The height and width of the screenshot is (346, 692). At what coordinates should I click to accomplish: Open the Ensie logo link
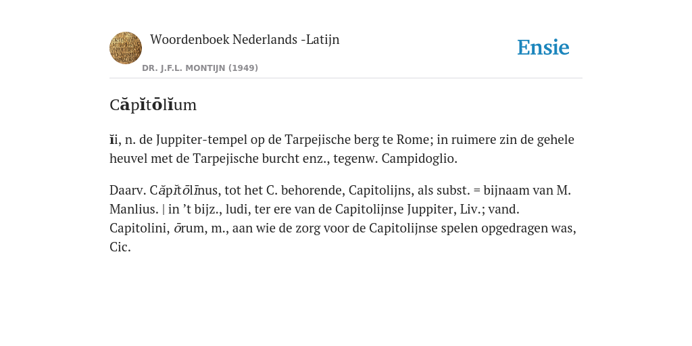point(543,47)
